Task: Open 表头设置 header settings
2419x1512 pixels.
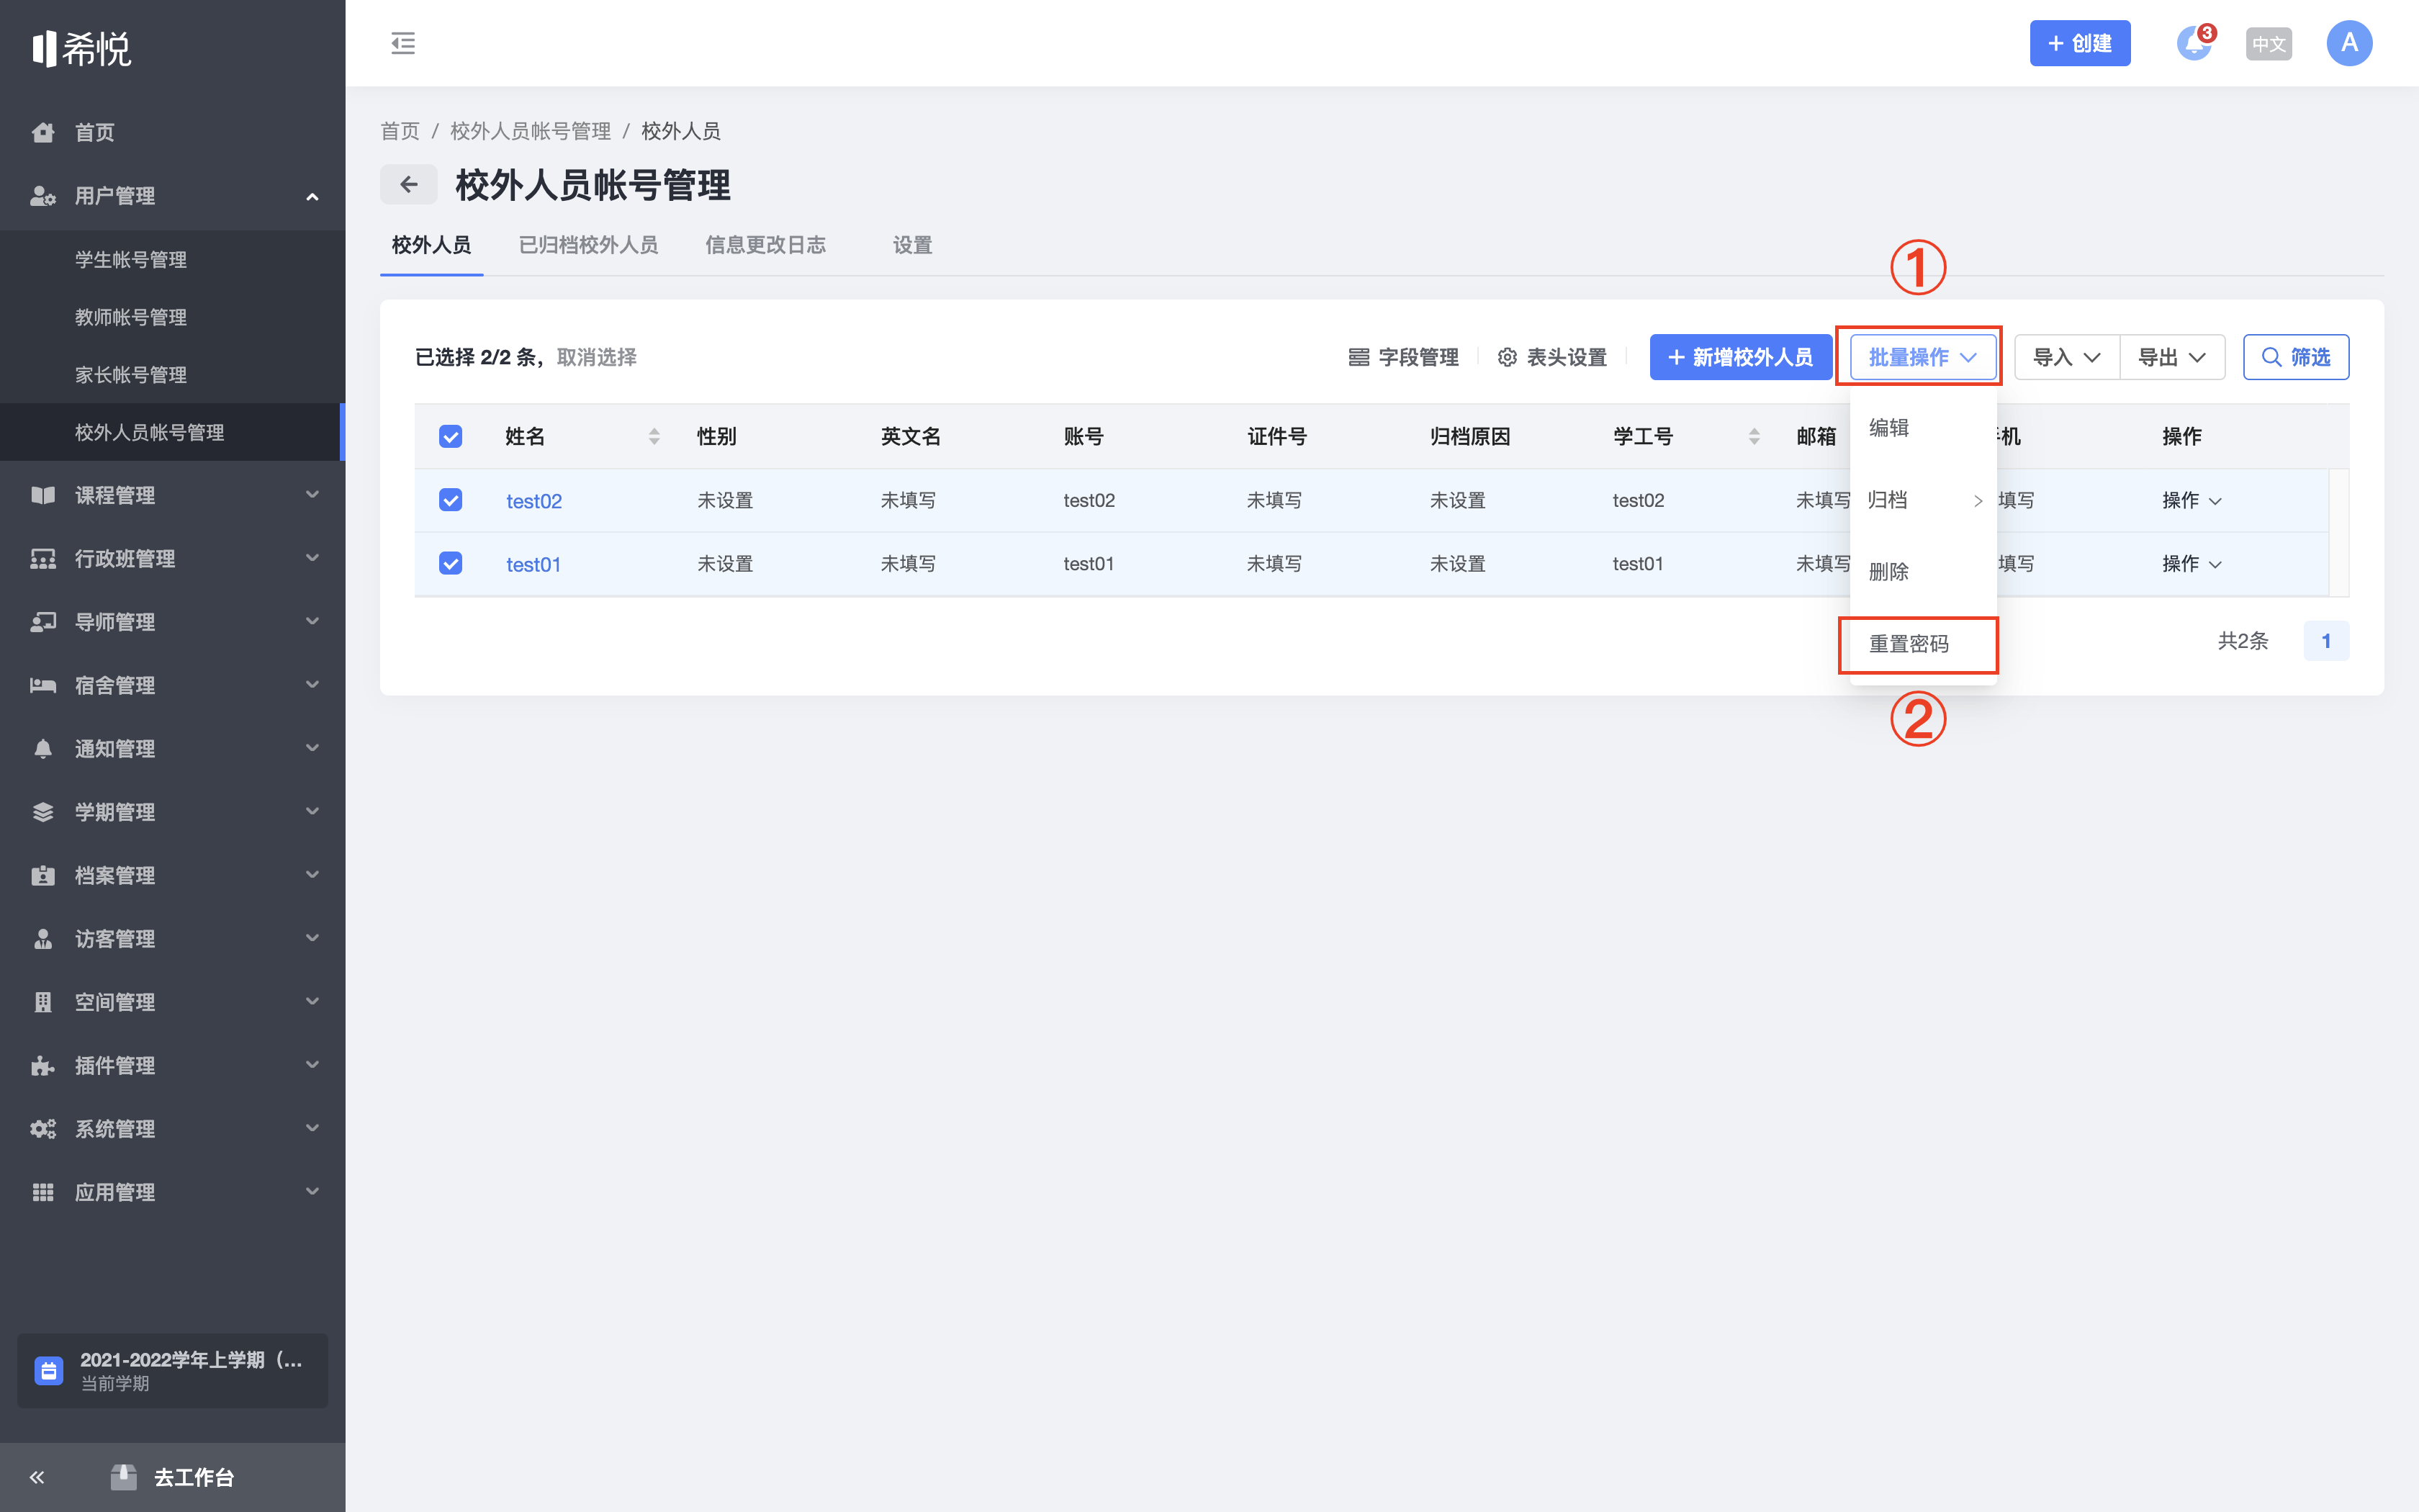Action: click(x=1551, y=357)
